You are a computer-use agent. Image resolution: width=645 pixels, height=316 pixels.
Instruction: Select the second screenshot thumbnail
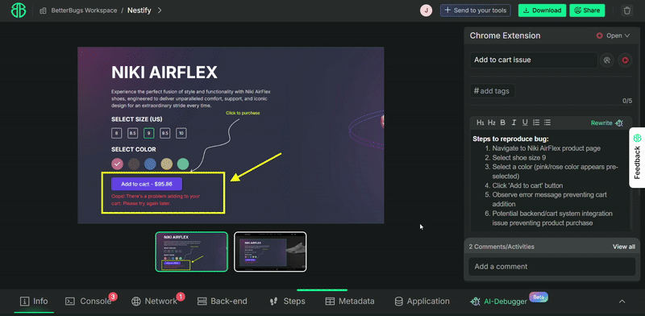point(270,252)
